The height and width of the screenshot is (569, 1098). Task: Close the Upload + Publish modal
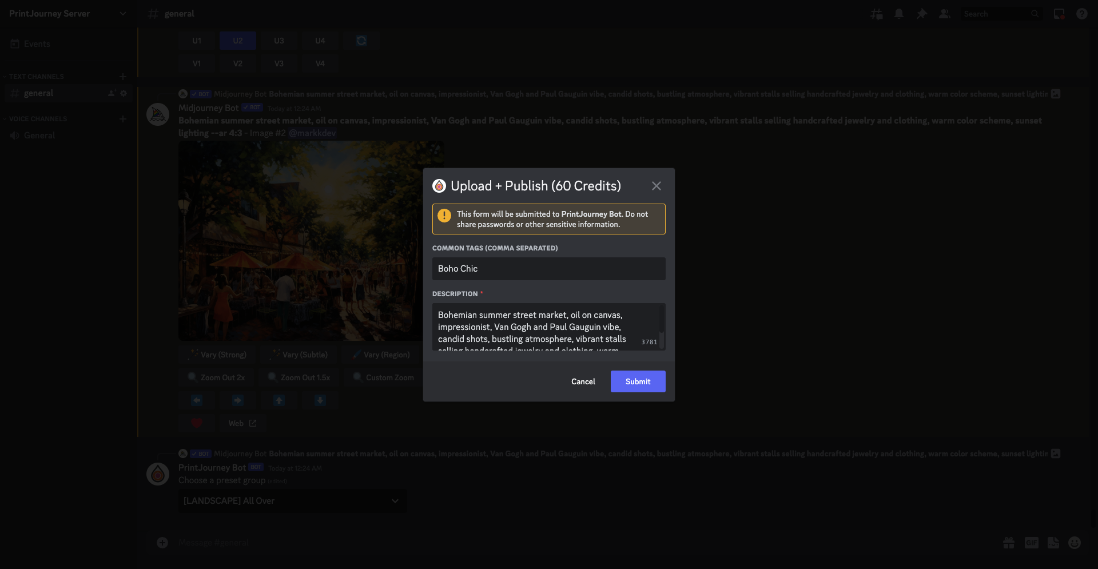point(657,186)
